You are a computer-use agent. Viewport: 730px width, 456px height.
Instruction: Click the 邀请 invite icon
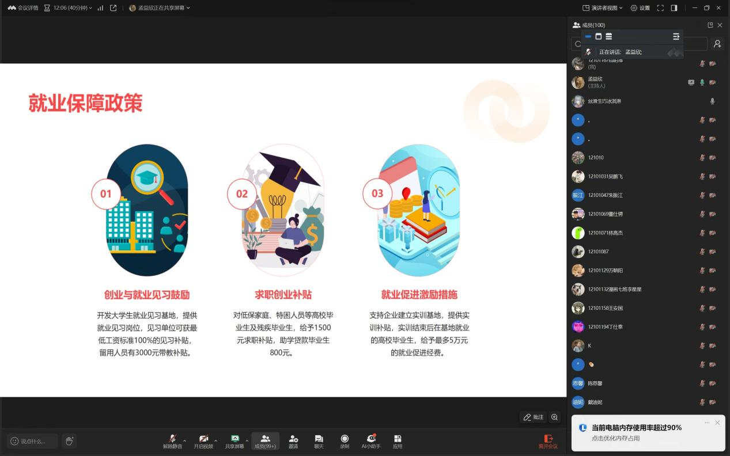293,441
